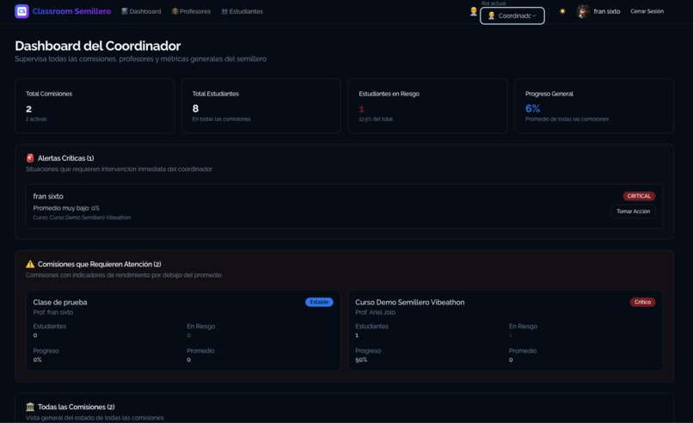The image size is (693, 423).
Task: Click the Promedio muy bajo: 0% text
Action: 66,208
